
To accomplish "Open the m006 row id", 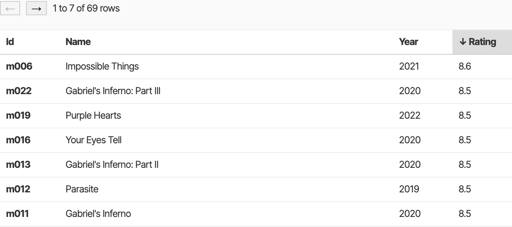I will pyautogui.click(x=19, y=66).
